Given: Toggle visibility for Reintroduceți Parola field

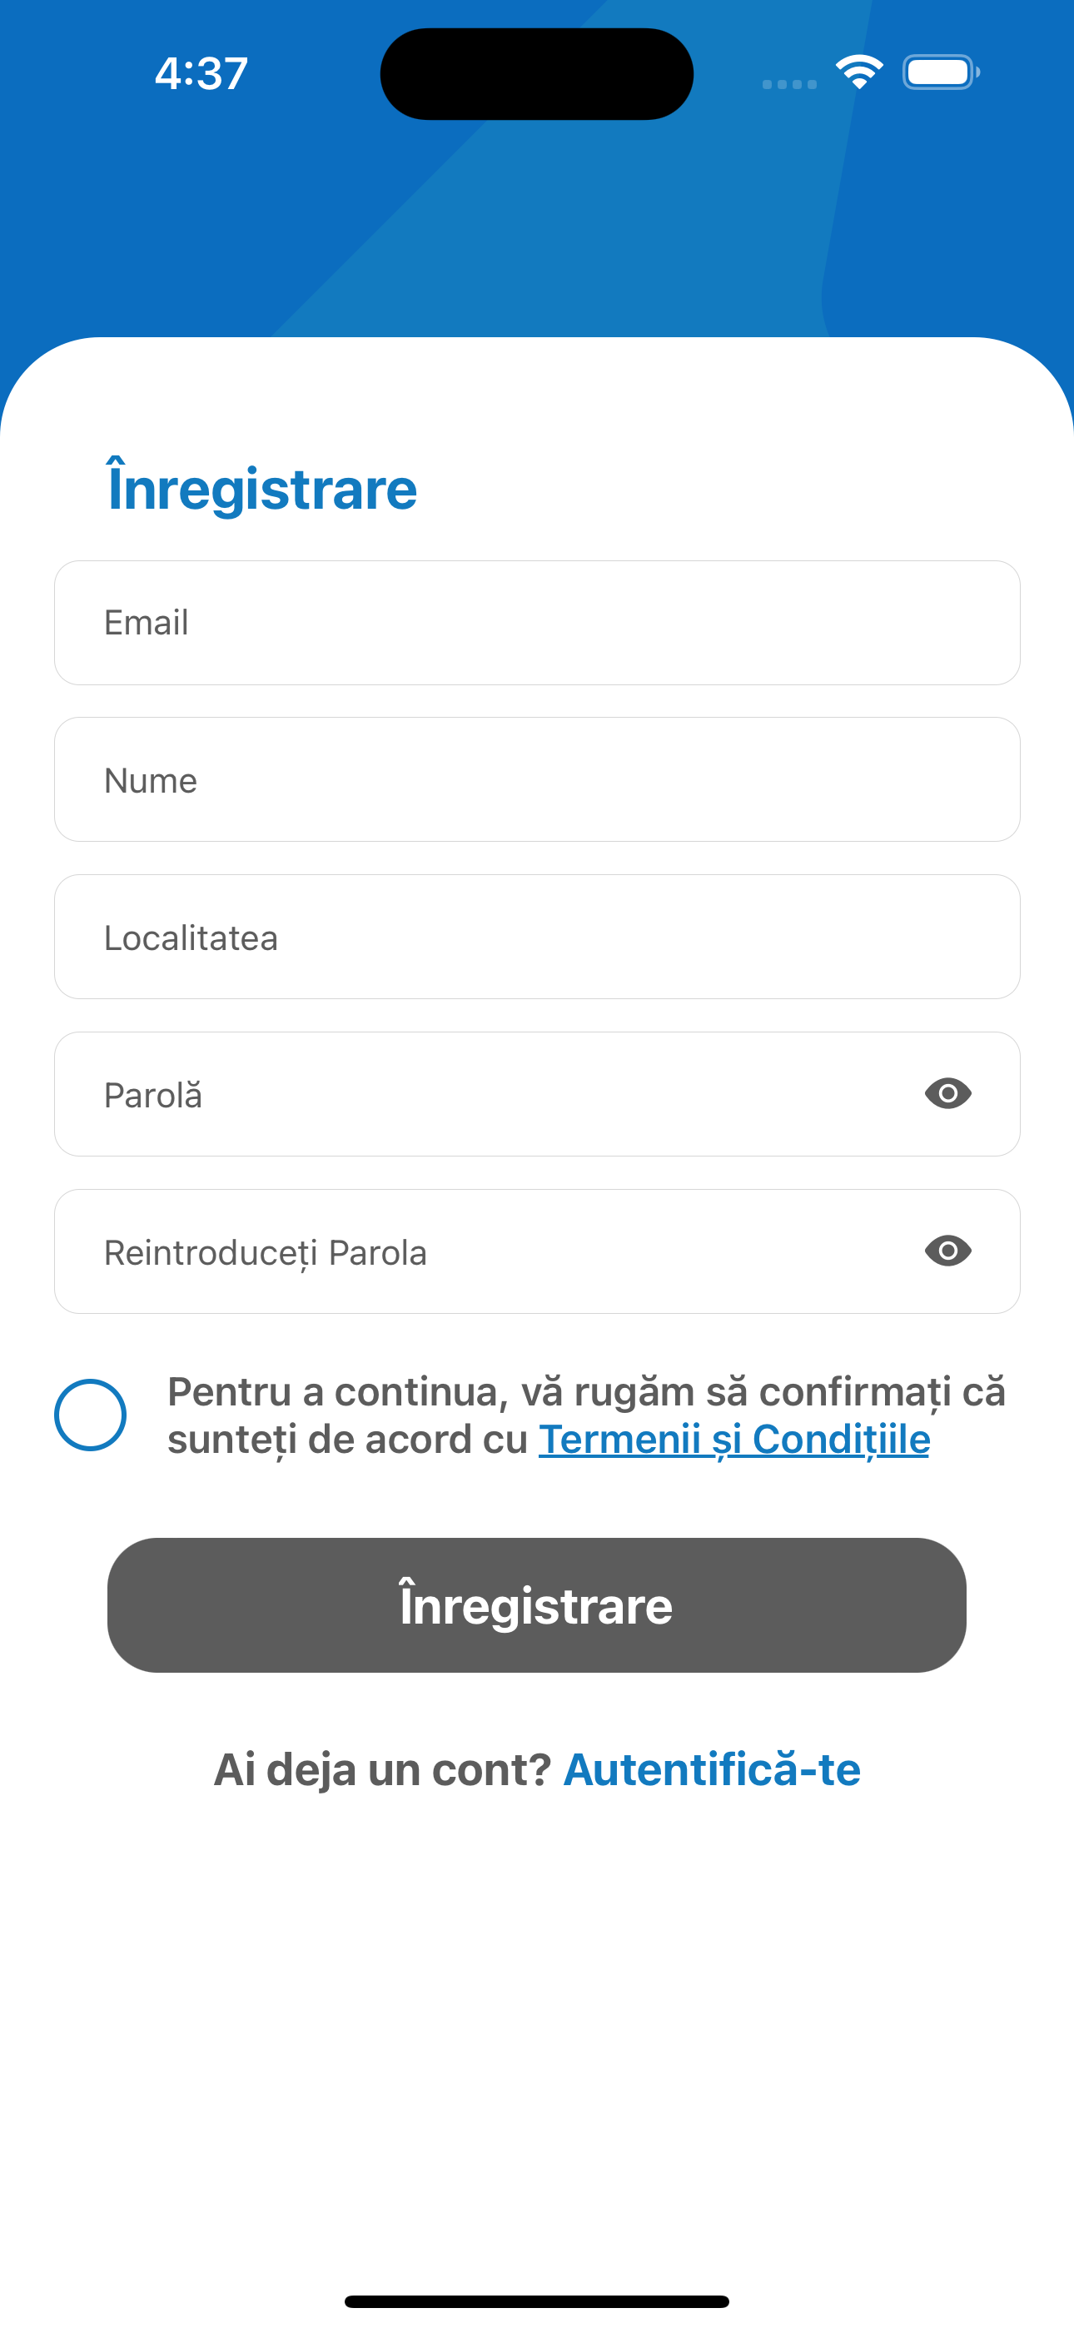Looking at the screenshot, I should [947, 1251].
